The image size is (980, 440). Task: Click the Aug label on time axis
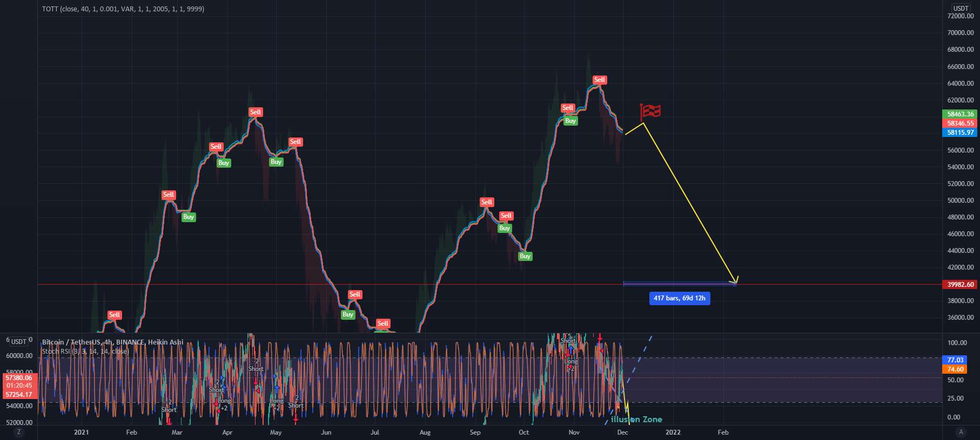pos(425,432)
